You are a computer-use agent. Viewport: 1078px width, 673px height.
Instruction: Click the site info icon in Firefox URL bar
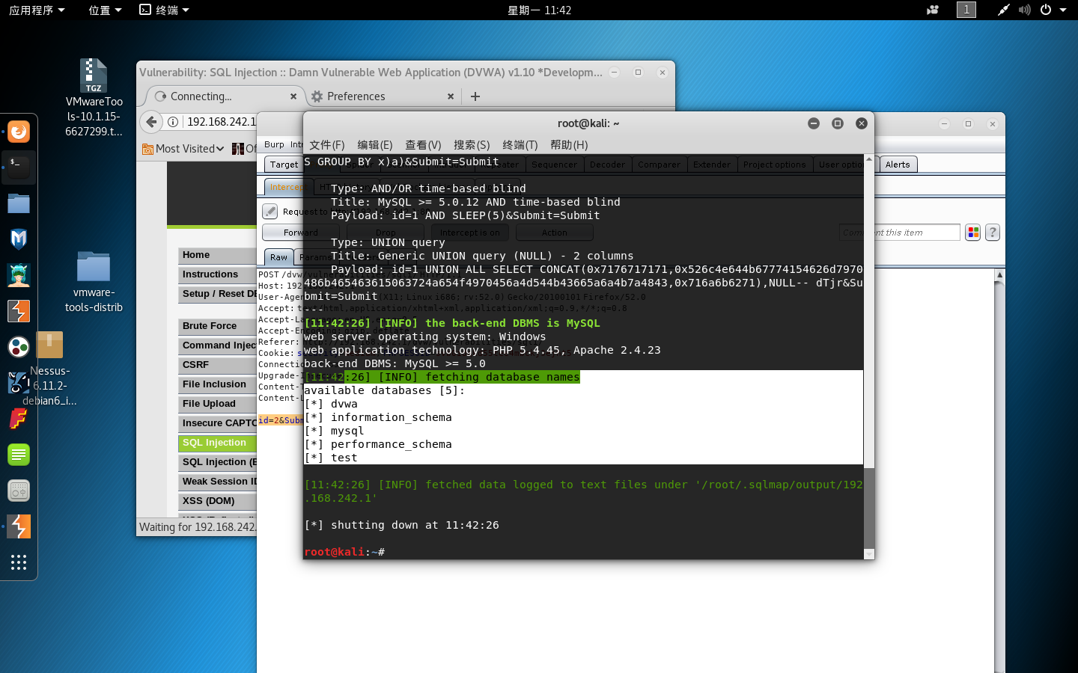pos(173,122)
